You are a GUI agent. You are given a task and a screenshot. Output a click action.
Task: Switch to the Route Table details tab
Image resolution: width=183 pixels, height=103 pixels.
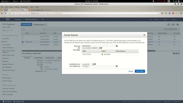pos(39,58)
